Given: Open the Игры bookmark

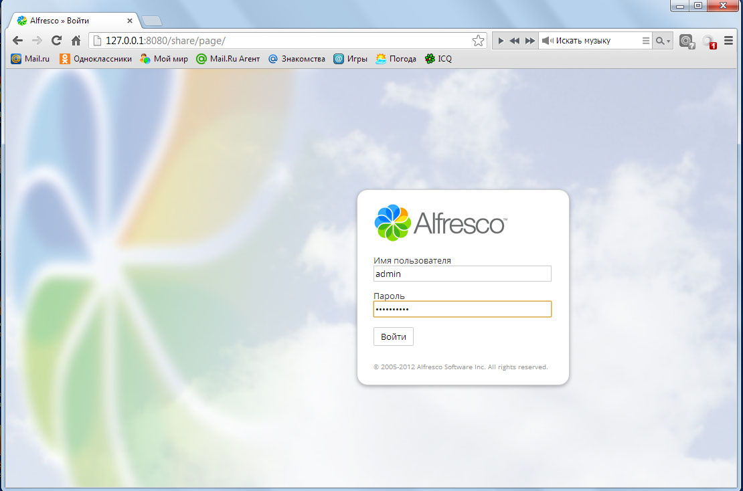Looking at the screenshot, I should click(x=351, y=59).
